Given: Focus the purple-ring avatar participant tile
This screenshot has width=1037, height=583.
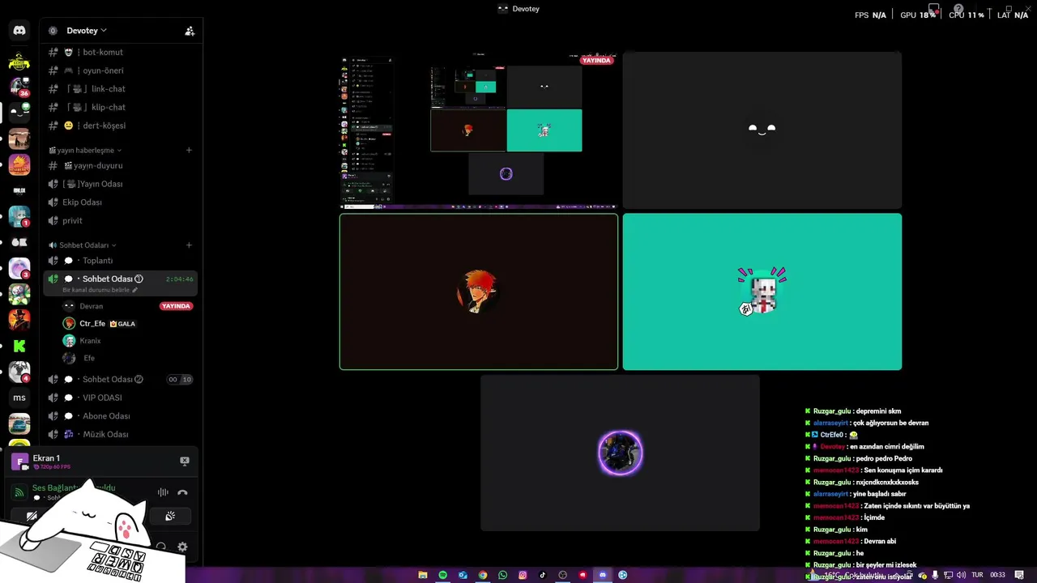Looking at the screenshot, I should click(620, 453).
